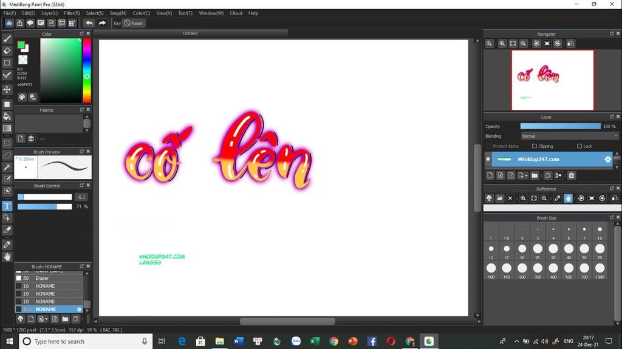Click the Undo arrow

tap(89, 23)
